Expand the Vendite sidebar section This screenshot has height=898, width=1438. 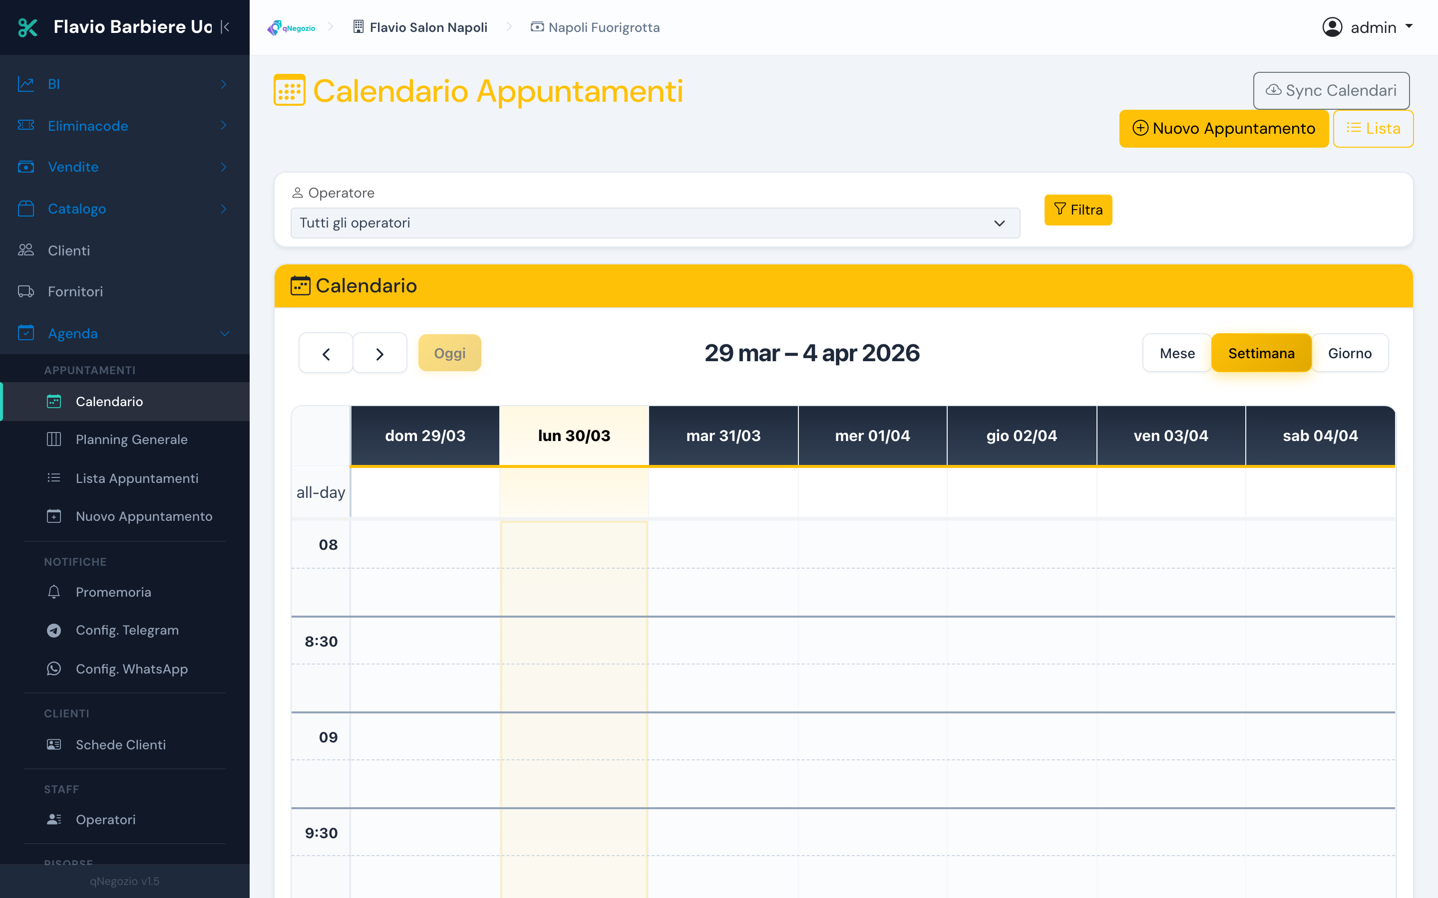point(125,167)
